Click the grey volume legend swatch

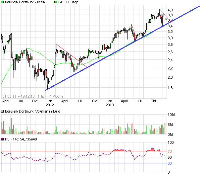coord(2,111)
